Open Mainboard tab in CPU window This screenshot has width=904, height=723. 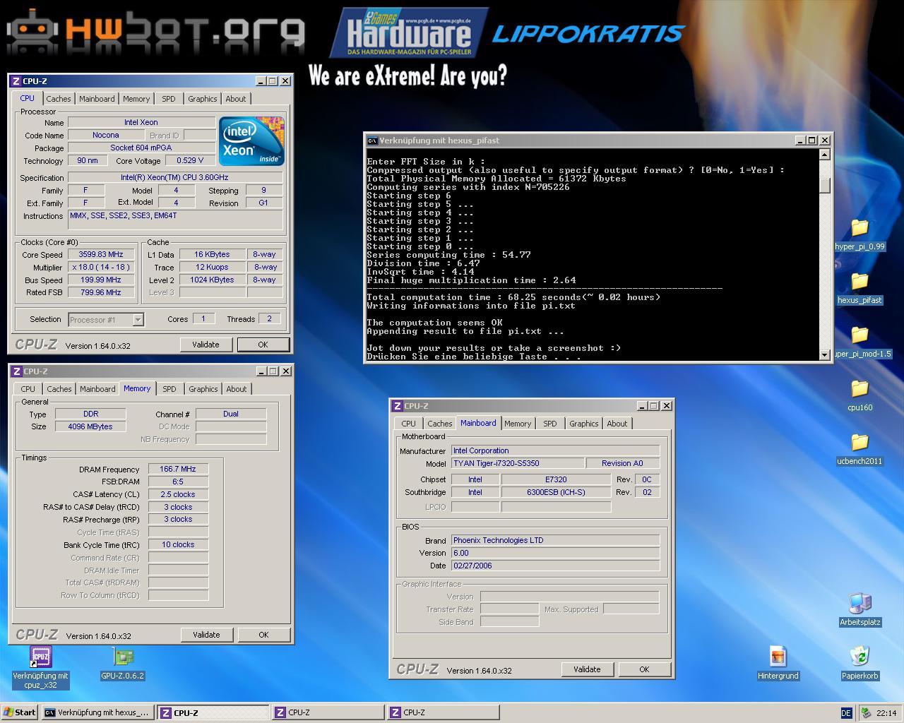coord(97,99)
